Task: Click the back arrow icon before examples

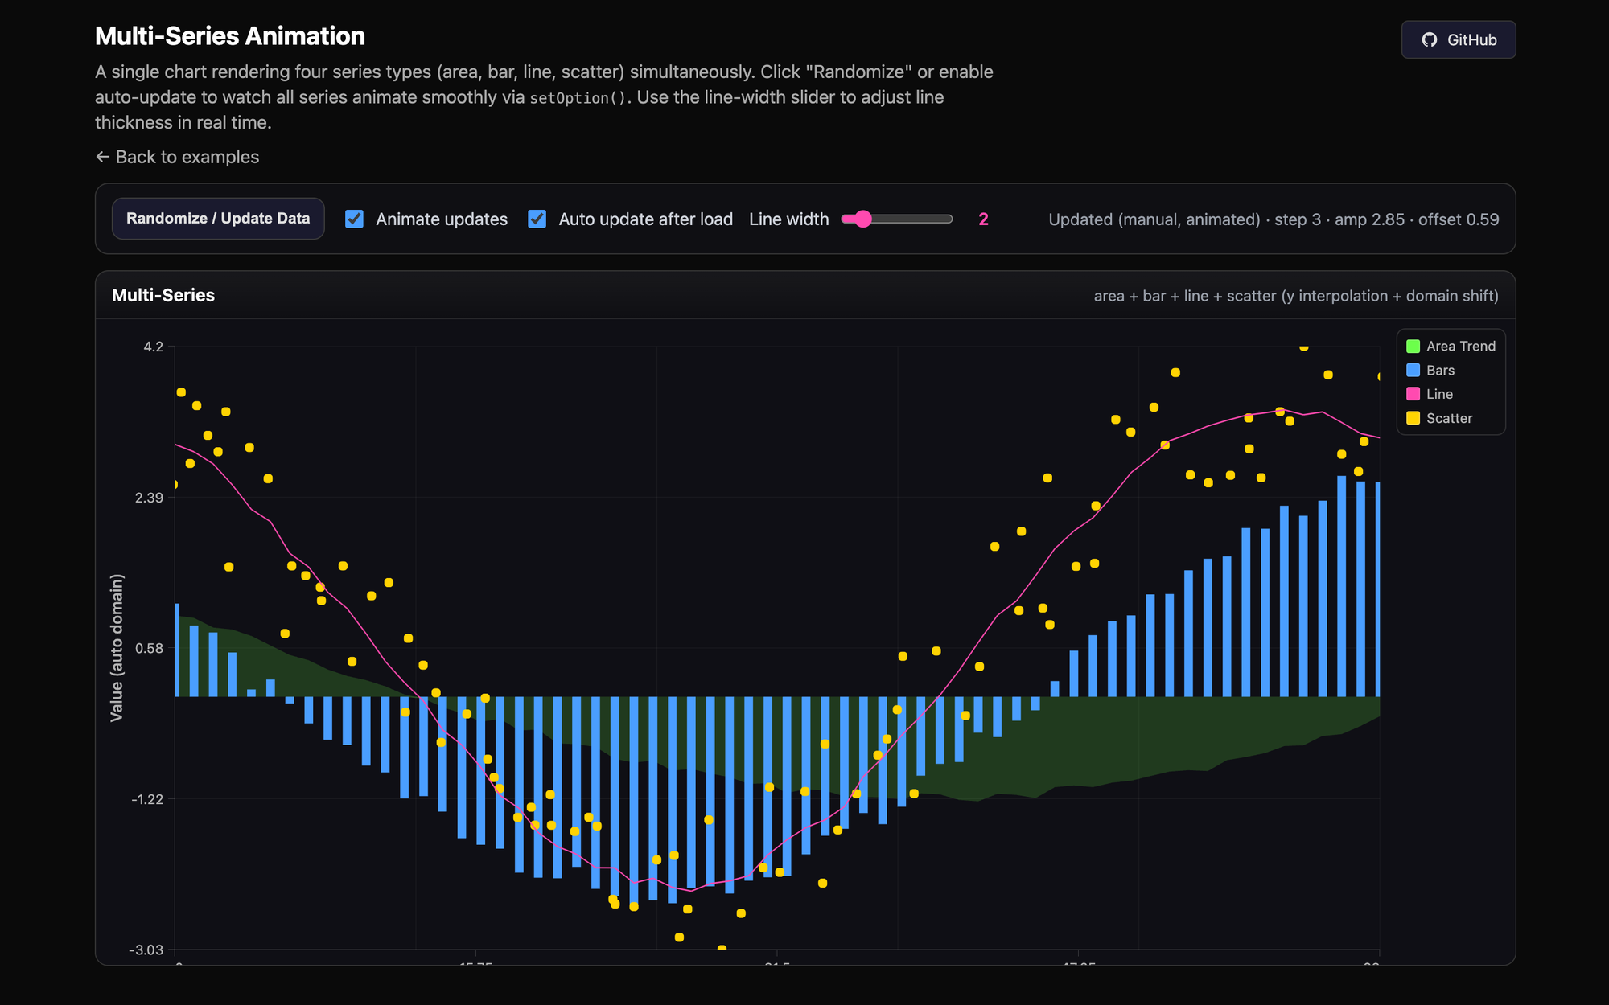Action: (x=102, y=157)
